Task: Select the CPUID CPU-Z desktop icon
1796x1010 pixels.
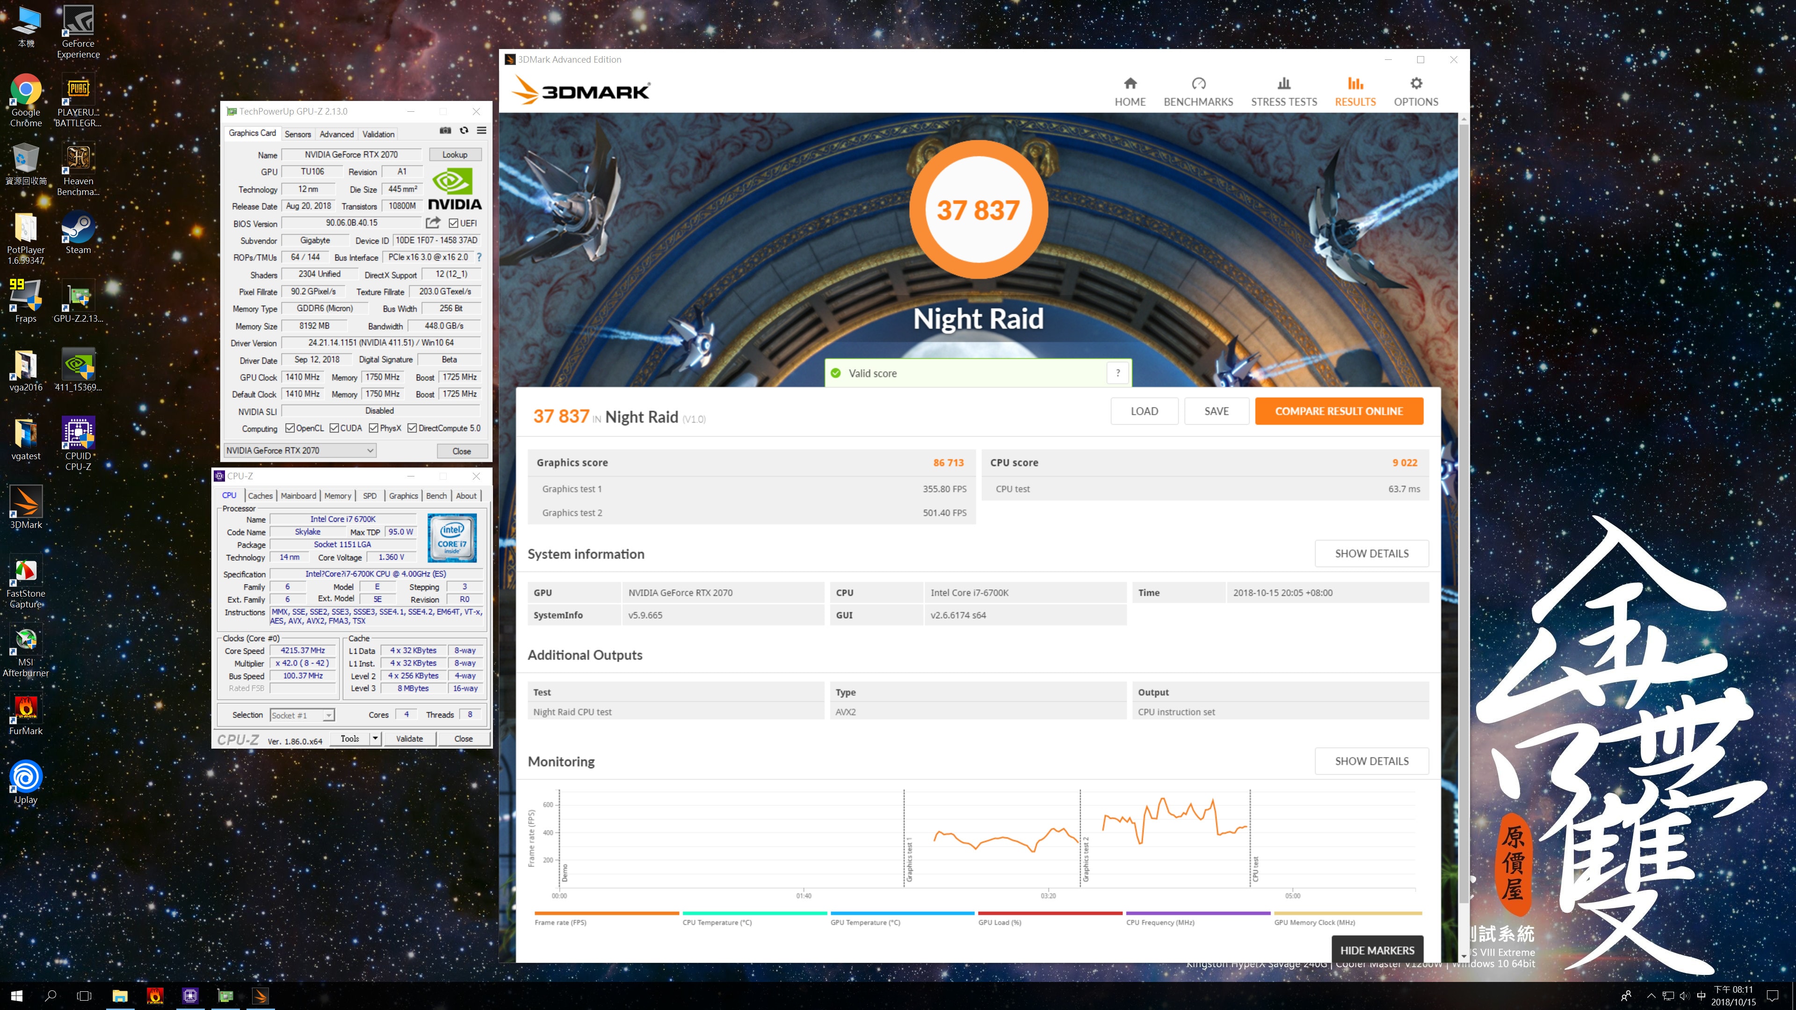Action: coord(78,444)
